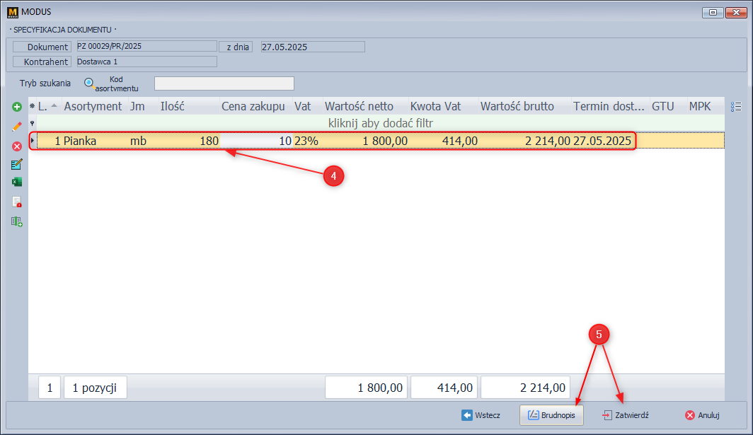Close the MODUS window
This screenshot has height=435, width=753.
coord(735,13)
